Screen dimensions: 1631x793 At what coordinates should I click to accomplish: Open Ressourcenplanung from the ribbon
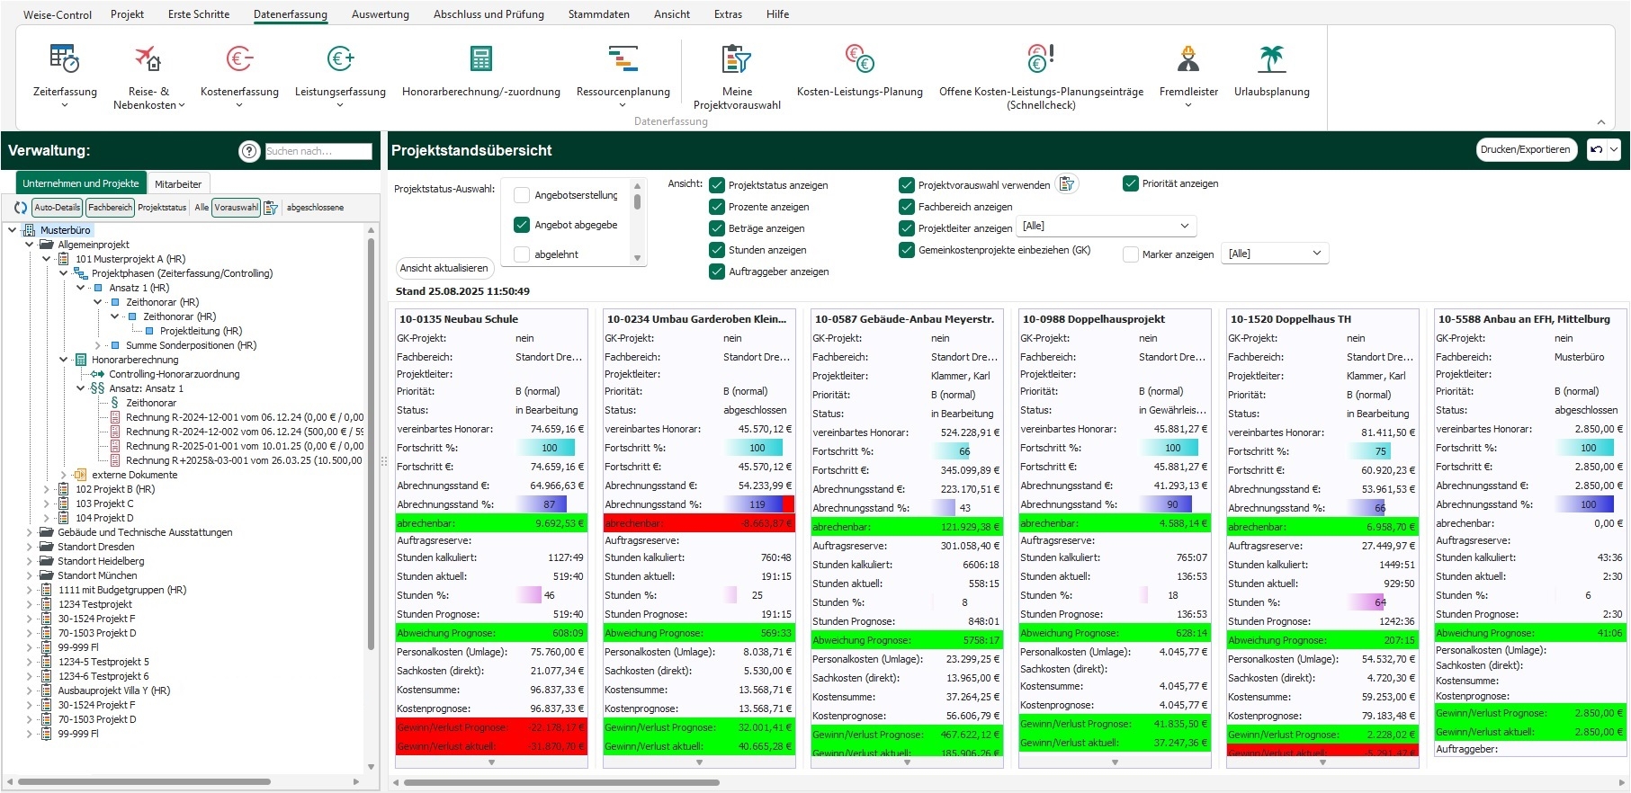point(623,76)
